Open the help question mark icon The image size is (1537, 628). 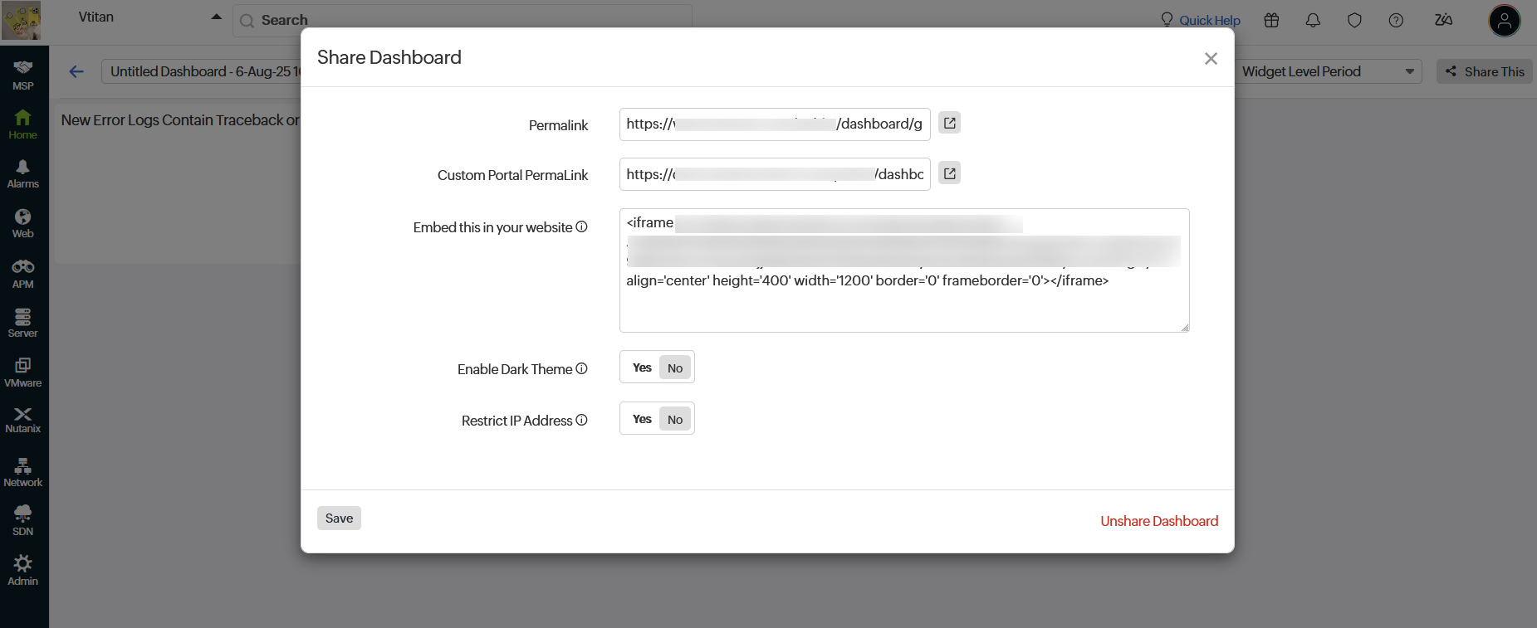(x=1396, y=21)
